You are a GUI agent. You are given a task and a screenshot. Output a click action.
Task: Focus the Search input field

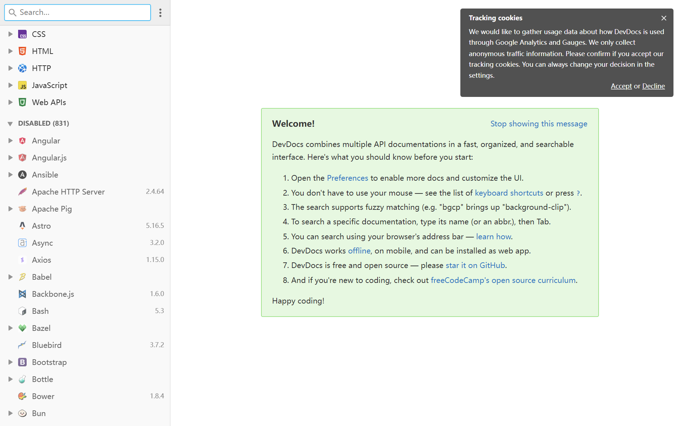[77, 12]
